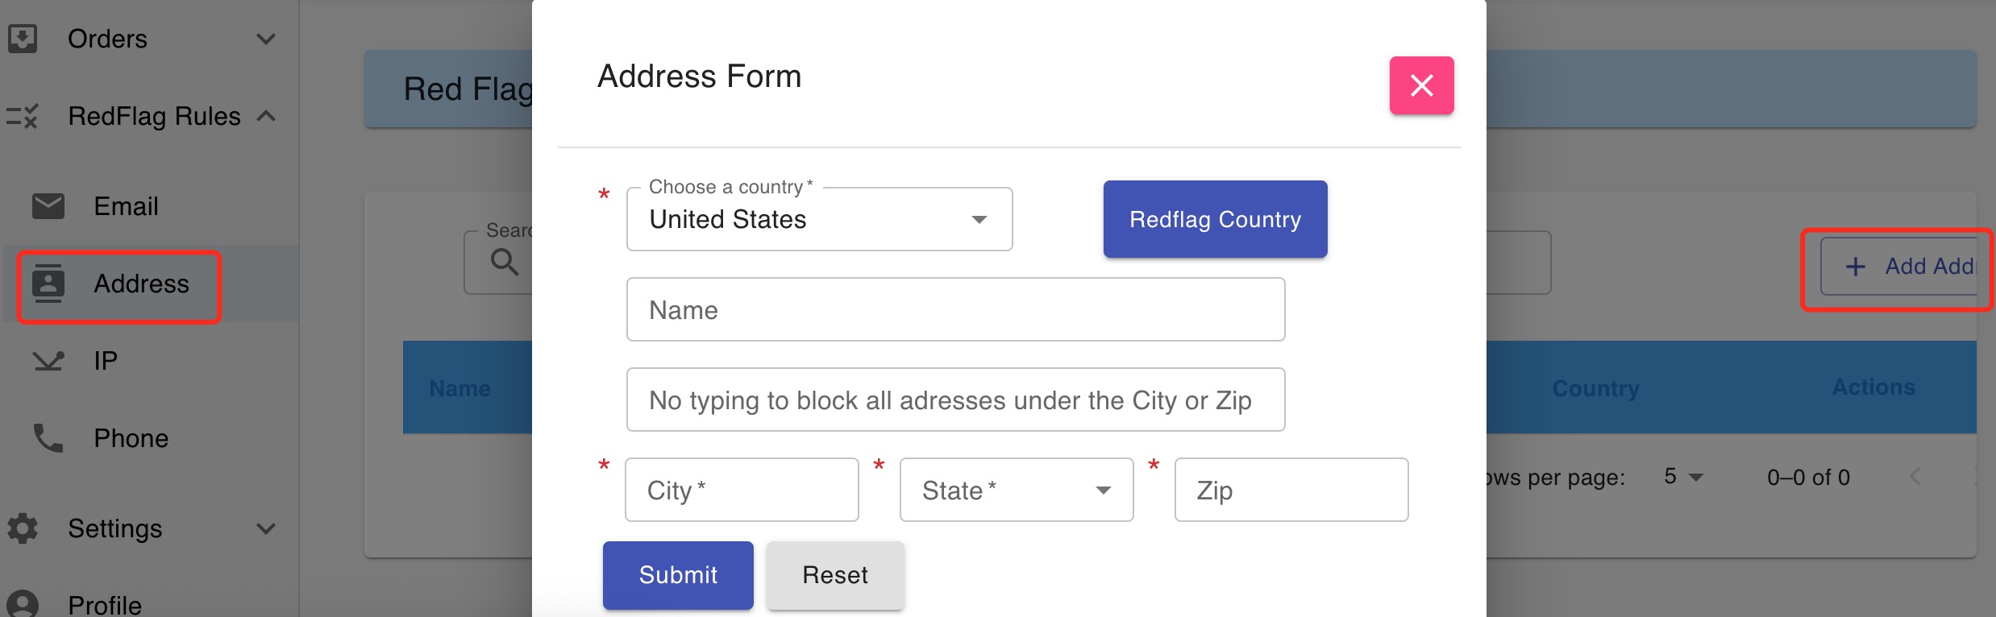Image resolution: width=1996 pixels, height=617 pixels.
Task: Open the Phone rules page
Action: click(x=131, y=437)
